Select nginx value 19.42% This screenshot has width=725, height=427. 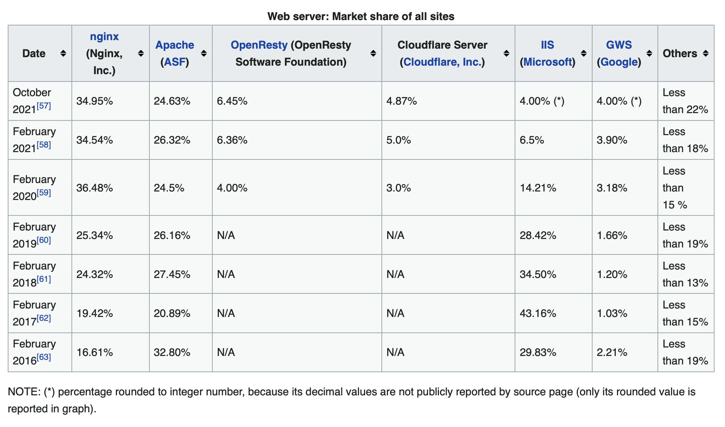(95, 313)
